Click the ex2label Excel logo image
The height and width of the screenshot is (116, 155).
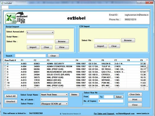click(16, 18)
